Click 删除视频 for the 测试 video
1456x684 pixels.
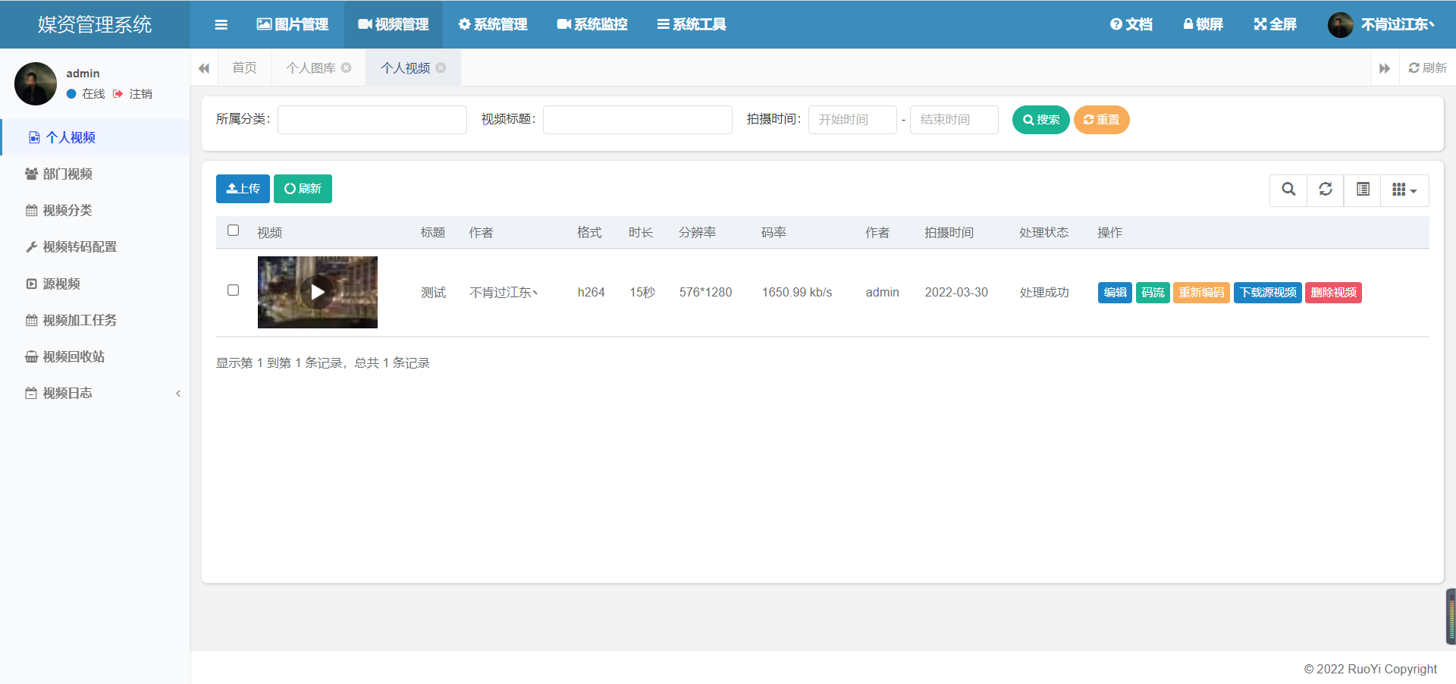point(1333,293)
